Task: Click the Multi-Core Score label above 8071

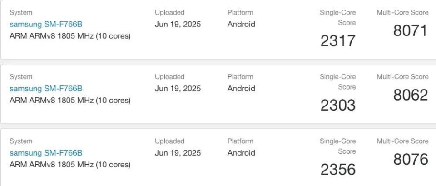Action: tap(402, 13)
